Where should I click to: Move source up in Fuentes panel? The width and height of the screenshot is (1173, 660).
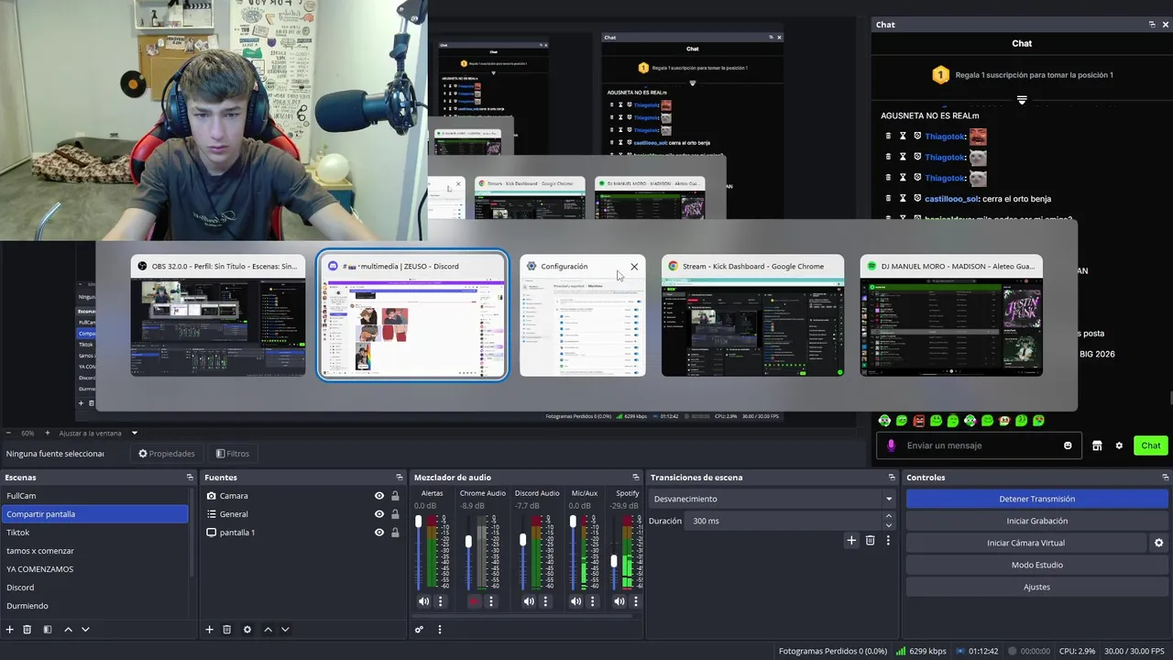click(x=268, y=630)
